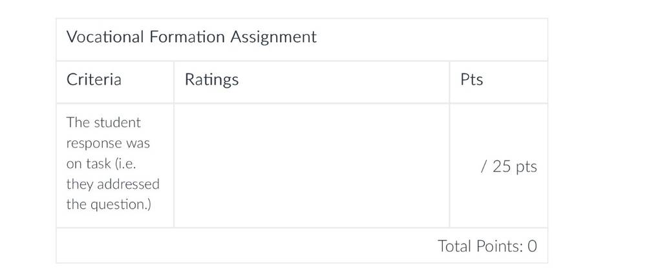Click the 'pts' unit after 25
Screen dimensions: 662x279
pyautogui.click(x=526, y=167)
